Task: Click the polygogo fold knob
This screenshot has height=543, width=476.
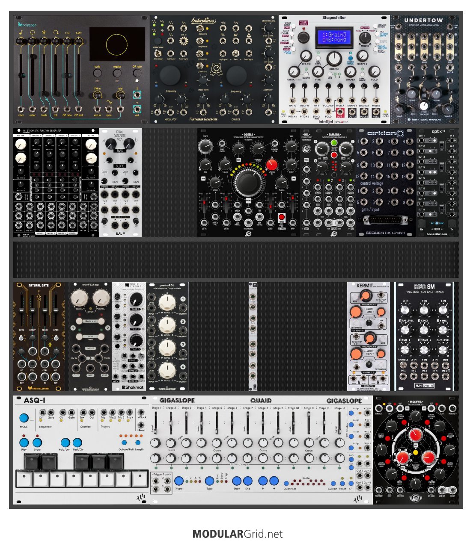Action: point(121,95)
